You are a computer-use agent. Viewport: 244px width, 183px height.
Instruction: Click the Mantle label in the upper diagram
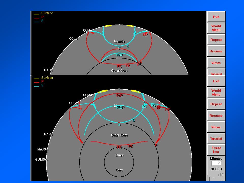119,41
